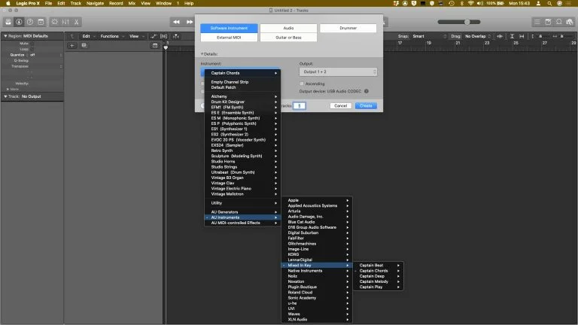578x325 pixels.
Task: Click the duplicate track button
Action: (x=84, y=46)
